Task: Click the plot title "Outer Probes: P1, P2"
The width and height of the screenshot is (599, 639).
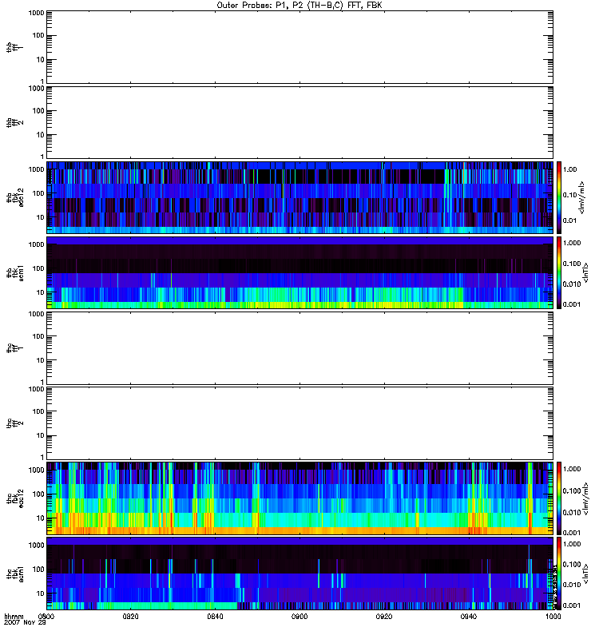Action: pyautogui.click(x=299, y=5)
